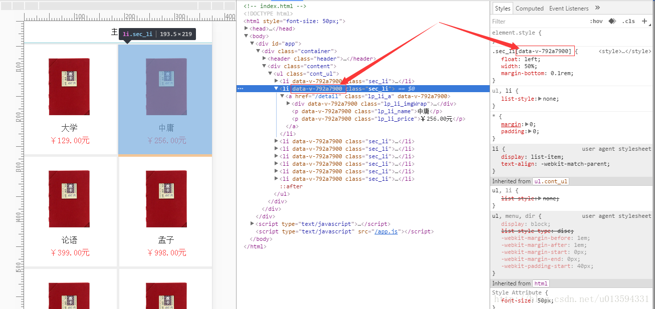655x309 pixels.
Task: Expand the head element node
Action: [x=246, y=29]
